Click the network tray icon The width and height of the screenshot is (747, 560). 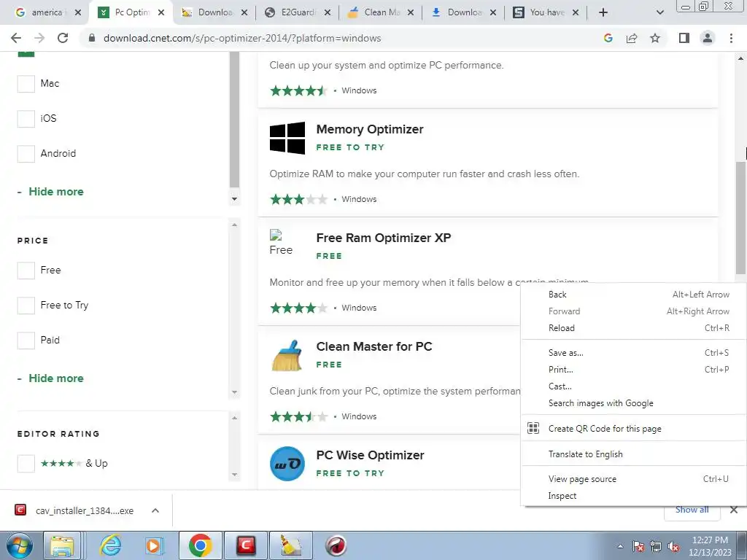click(x=656, y=547)
